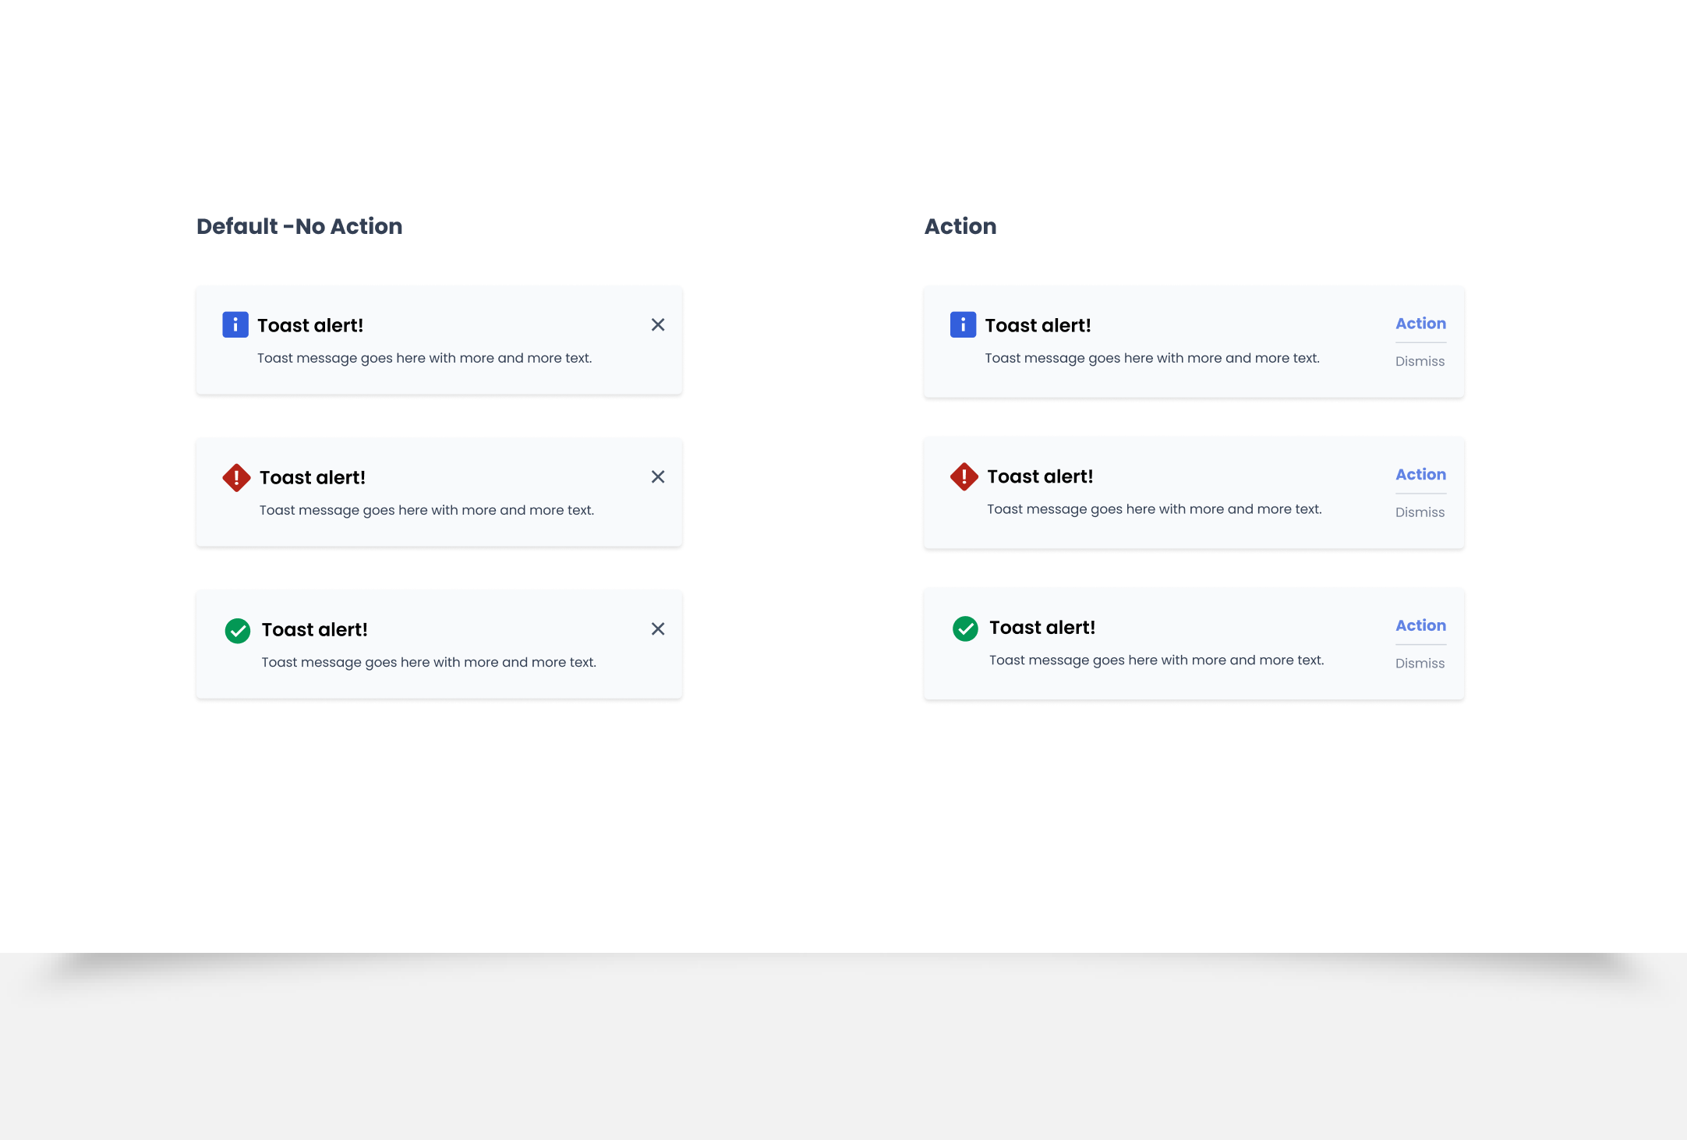This screenshot has height=1140, width=1687.
Task: Click Dismiss on the red error toast
Action: (x=1420, y=512)
